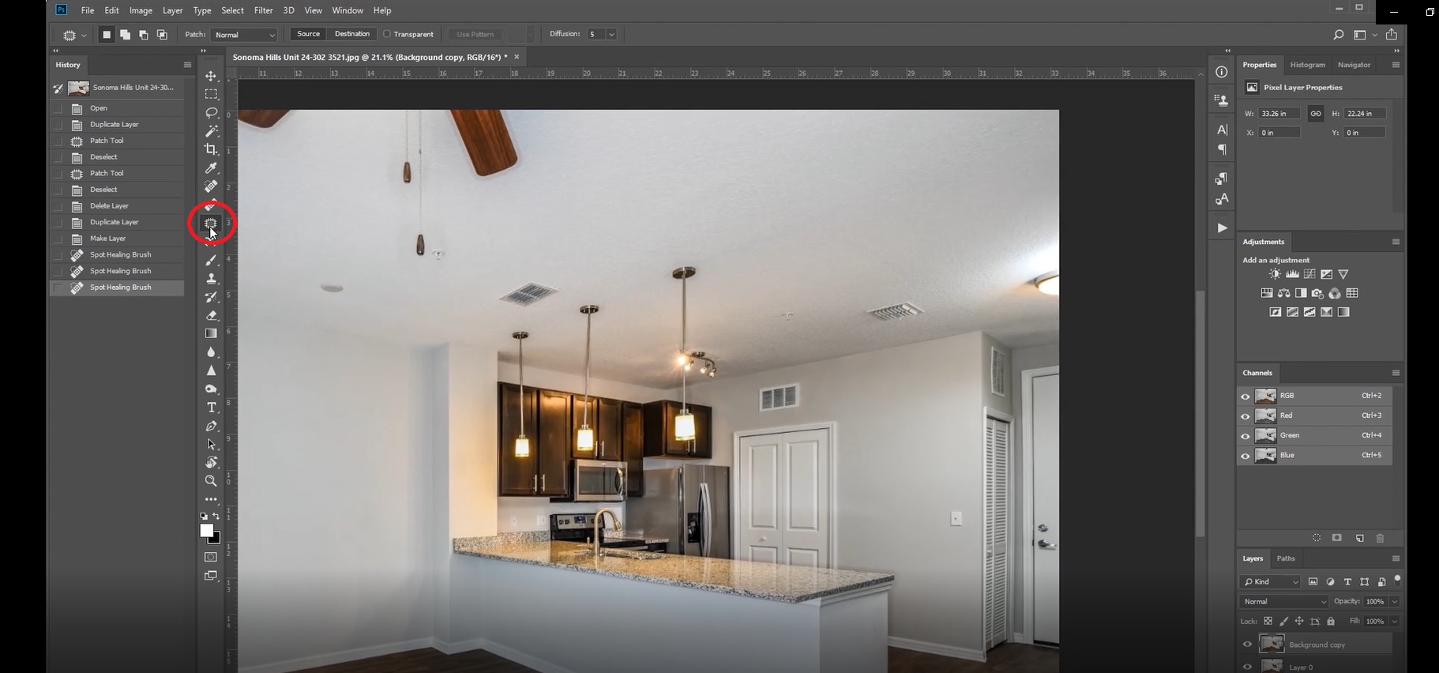Add a Levels adjustment

(1292, 274)
